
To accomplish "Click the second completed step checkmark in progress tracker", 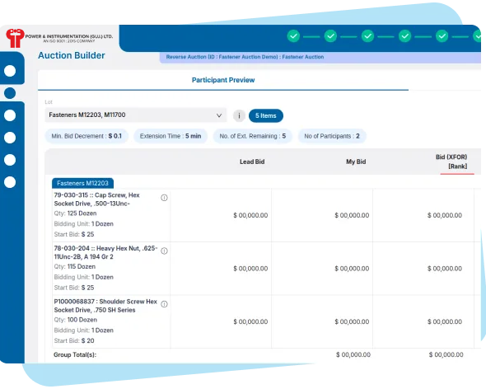I will tap(330, 36).
